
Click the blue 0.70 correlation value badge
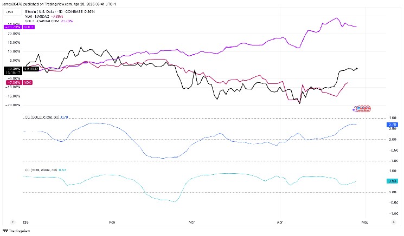[x=392, y=125]
